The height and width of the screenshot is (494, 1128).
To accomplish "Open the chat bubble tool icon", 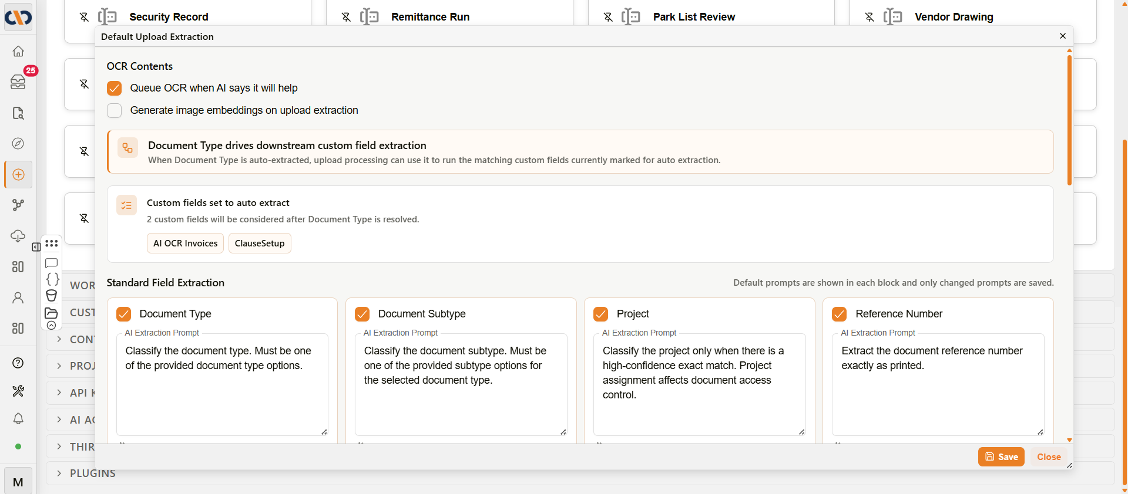I will 52,263.
